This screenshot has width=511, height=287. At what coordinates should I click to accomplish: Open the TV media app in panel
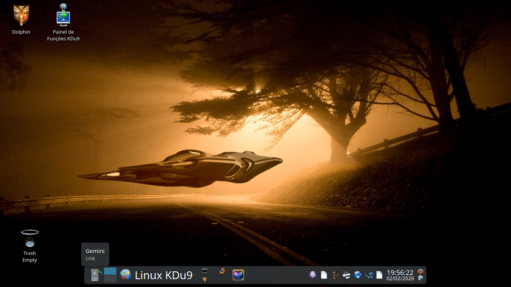(238, 275)
